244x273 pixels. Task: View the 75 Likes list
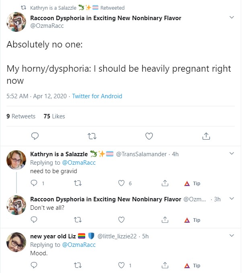[x=54, y=116]
